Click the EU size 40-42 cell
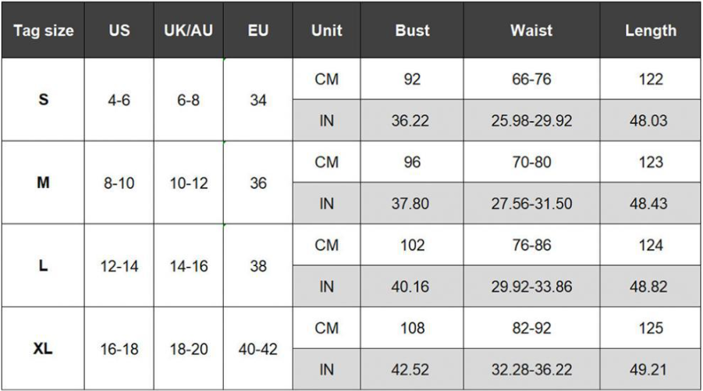Image resolution: width=703 pixels, height=391 pixels. [x=258, y=349]
